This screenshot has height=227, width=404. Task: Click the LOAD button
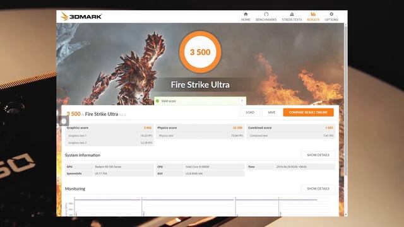coord(250,112)
